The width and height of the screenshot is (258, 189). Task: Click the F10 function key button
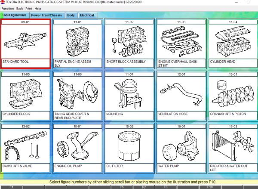(x=210, y=187)
